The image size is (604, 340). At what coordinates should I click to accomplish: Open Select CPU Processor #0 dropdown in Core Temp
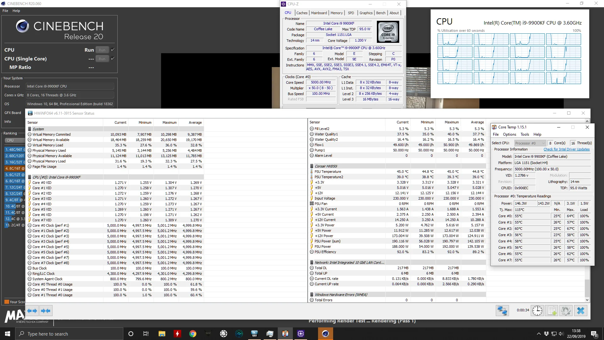530,143
